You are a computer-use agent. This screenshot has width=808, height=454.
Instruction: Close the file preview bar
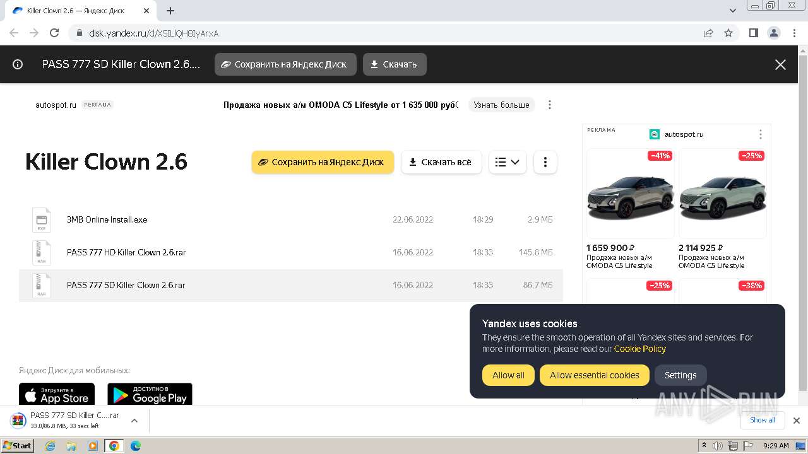[780, 64]
